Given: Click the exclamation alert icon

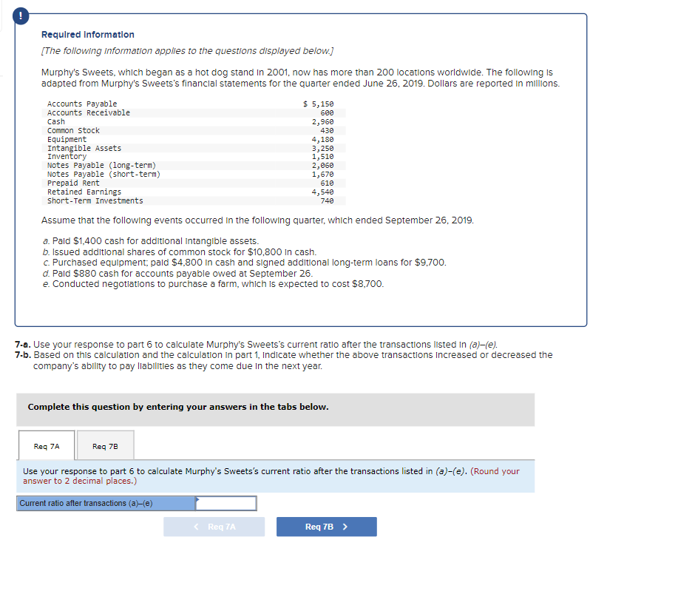Looking at the screenshot, I should tap(21, 16).
